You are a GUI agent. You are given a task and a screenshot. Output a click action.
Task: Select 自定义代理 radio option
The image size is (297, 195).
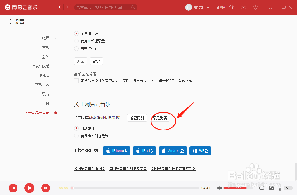(x=76, y=49)
